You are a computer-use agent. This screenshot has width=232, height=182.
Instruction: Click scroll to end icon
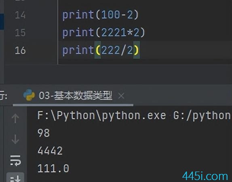point(15,178)
